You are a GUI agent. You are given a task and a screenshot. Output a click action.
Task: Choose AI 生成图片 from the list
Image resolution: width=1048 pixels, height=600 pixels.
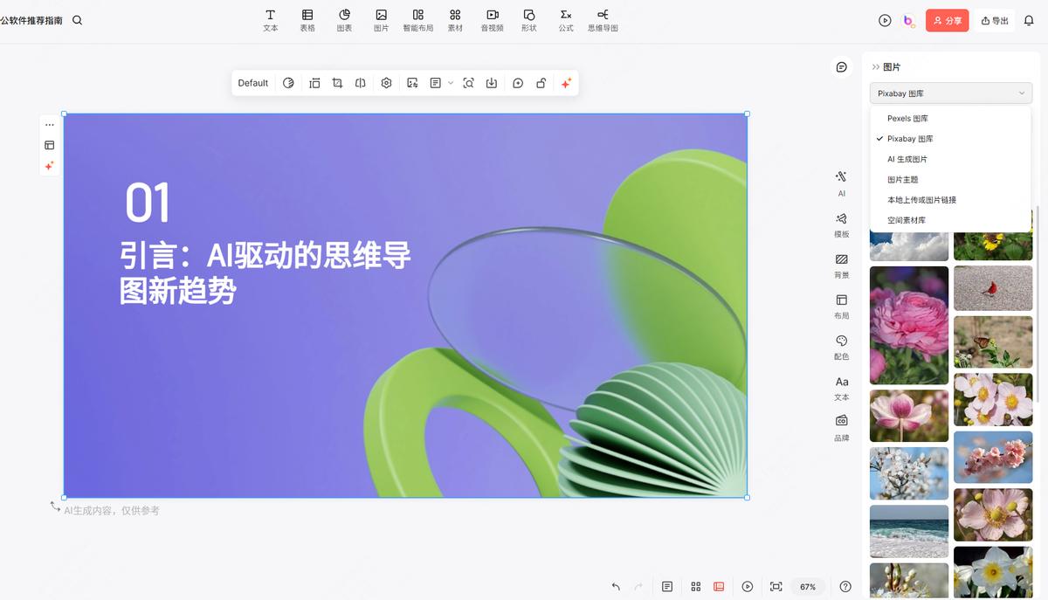tap(950, 159)
